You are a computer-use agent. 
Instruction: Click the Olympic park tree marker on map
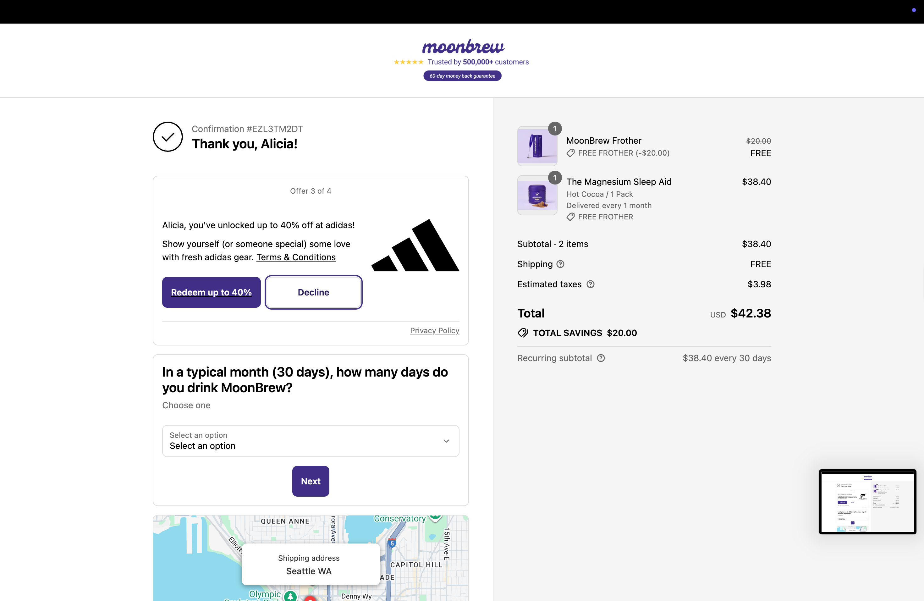(290, 596)
